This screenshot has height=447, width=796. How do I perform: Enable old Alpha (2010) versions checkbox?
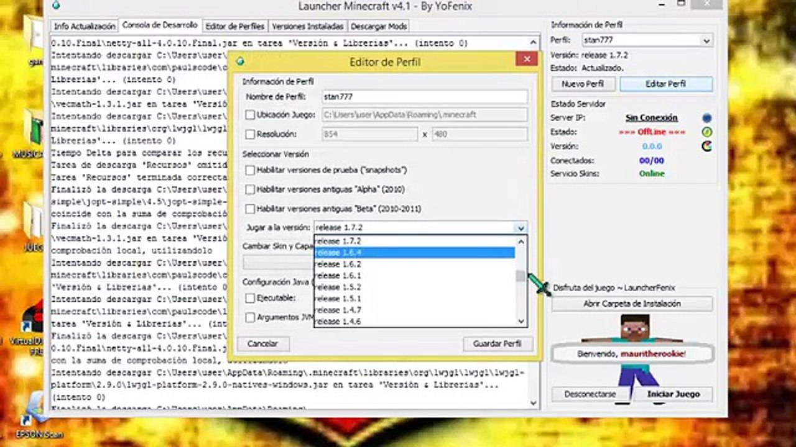tap(250, 189)
